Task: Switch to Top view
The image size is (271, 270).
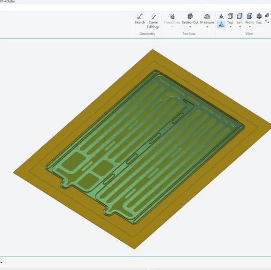Action: point(230,18)
